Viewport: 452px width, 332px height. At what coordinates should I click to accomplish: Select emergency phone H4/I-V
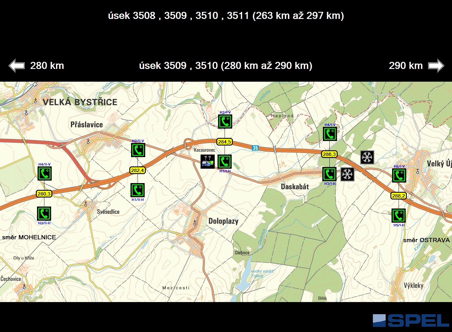(x=330, y=134)
